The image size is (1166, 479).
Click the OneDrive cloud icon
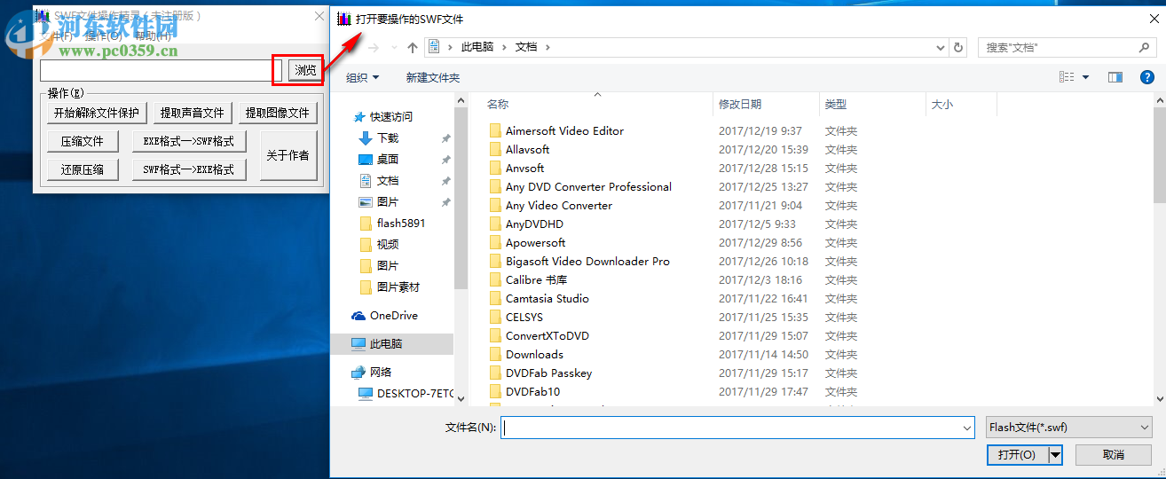(x=358, y=315)
